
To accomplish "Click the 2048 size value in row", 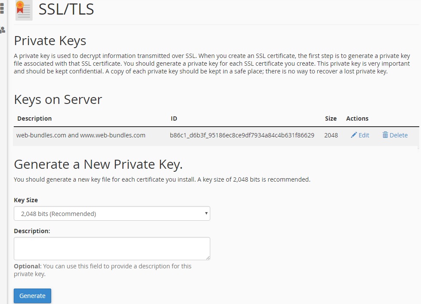I will point(331,135).
